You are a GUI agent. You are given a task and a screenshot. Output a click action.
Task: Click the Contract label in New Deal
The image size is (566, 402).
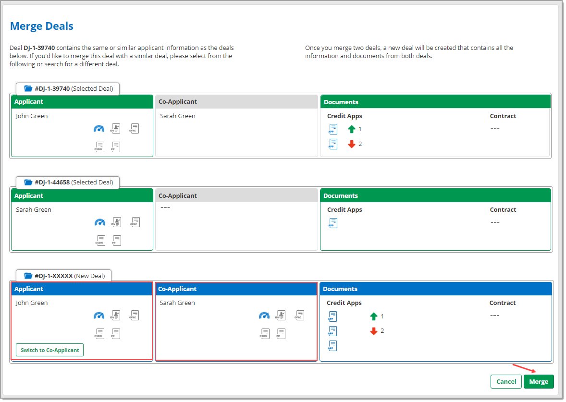coord(503,303)
